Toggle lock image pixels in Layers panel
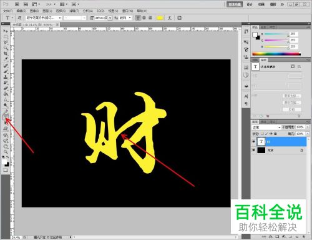The image size is (312, 240). tap(266, 134)
